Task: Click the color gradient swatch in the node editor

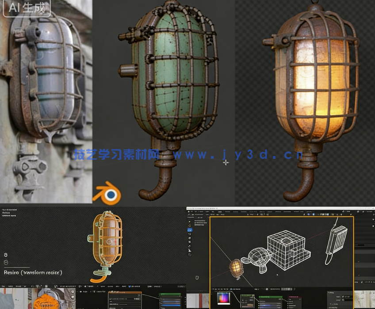Action: coord(223,298)
